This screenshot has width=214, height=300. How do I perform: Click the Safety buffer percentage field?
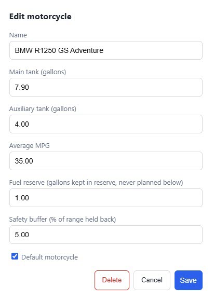click(106, 235)
